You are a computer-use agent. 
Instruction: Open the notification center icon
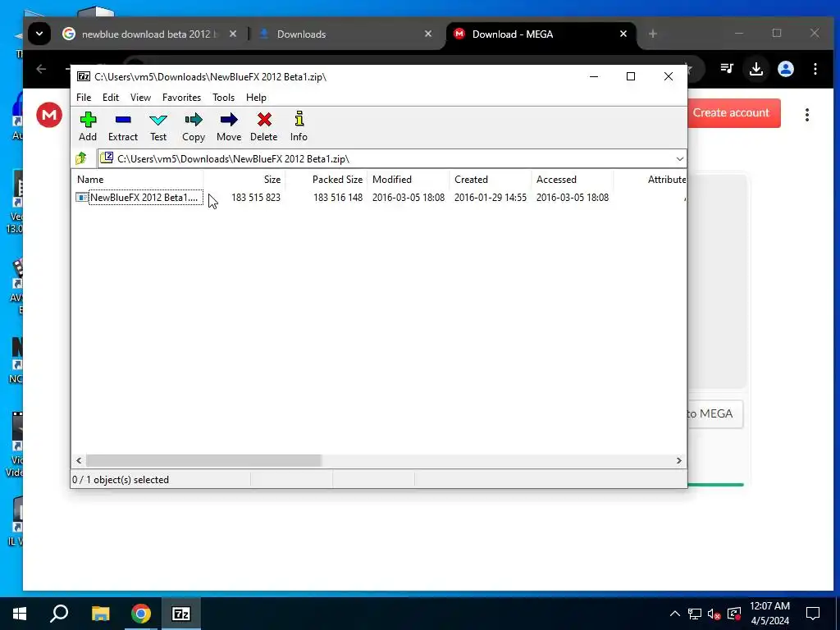point(813,614)
